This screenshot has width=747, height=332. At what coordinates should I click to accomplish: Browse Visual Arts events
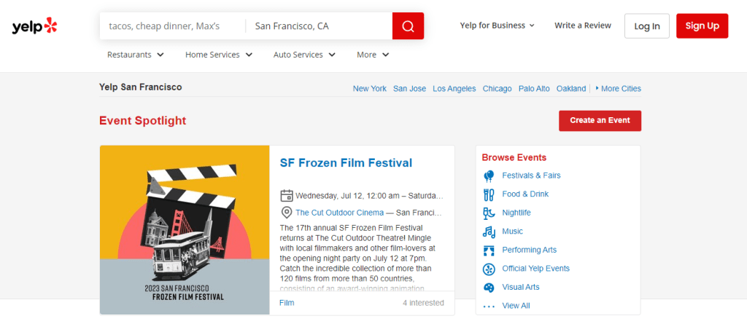point(521,288)
